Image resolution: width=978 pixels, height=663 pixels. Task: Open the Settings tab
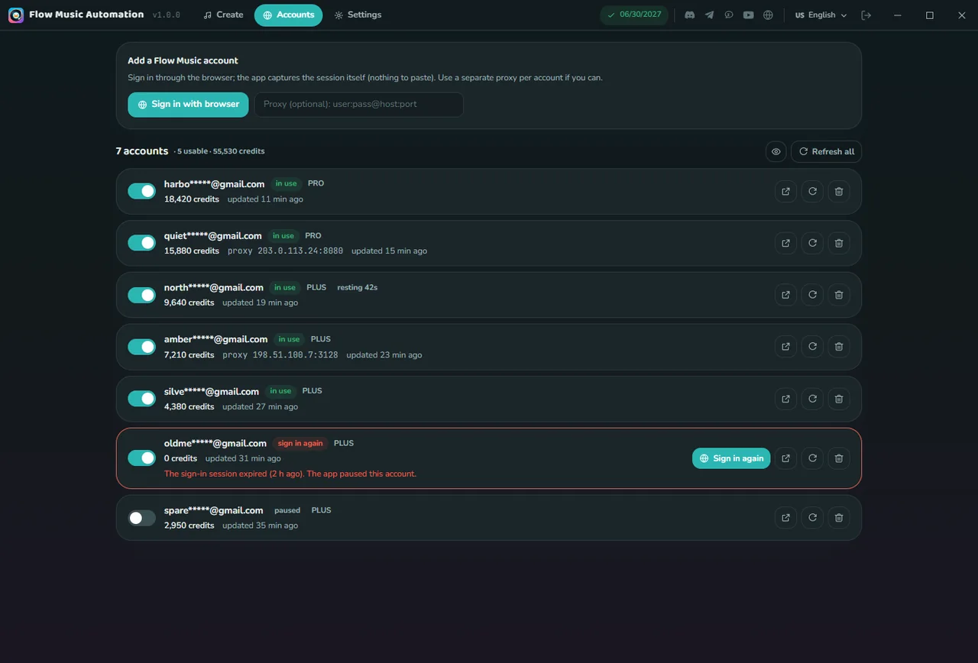click(x=358, y=15)
